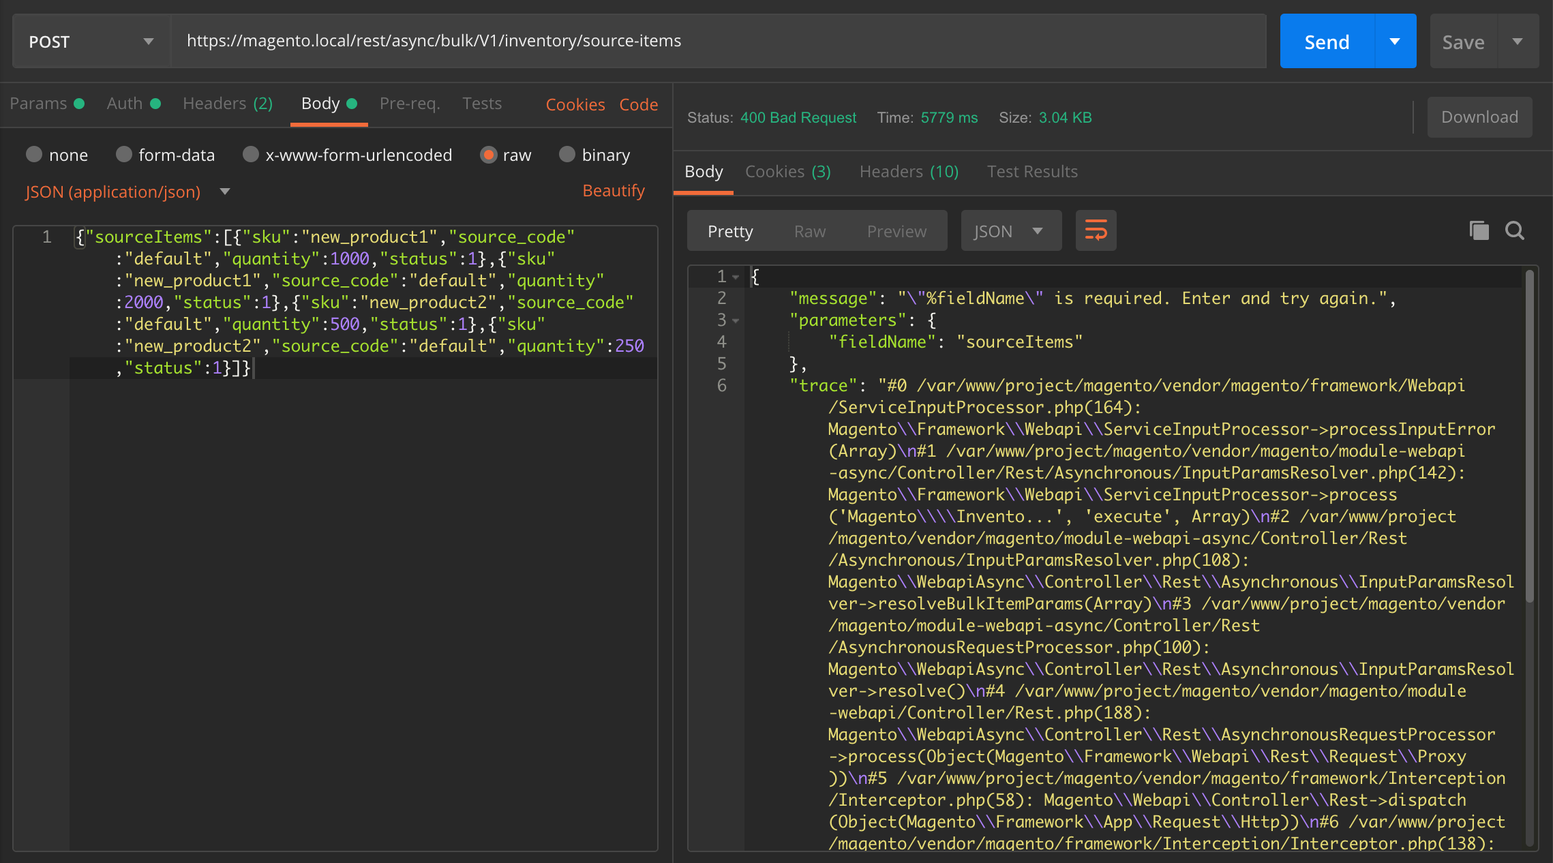Open the request Params tab
Image resolution: width=1553 pixels, height=863 pixels.
point(47,104)
